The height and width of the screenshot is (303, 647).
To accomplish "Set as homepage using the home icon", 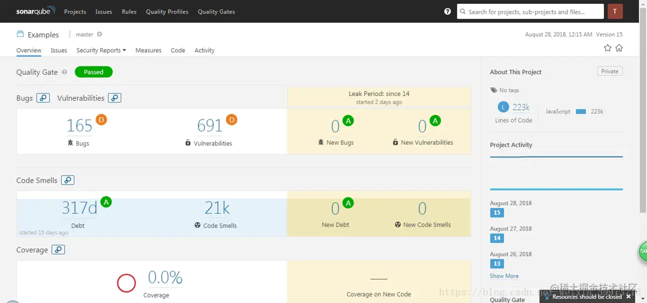I will [619, 48].
